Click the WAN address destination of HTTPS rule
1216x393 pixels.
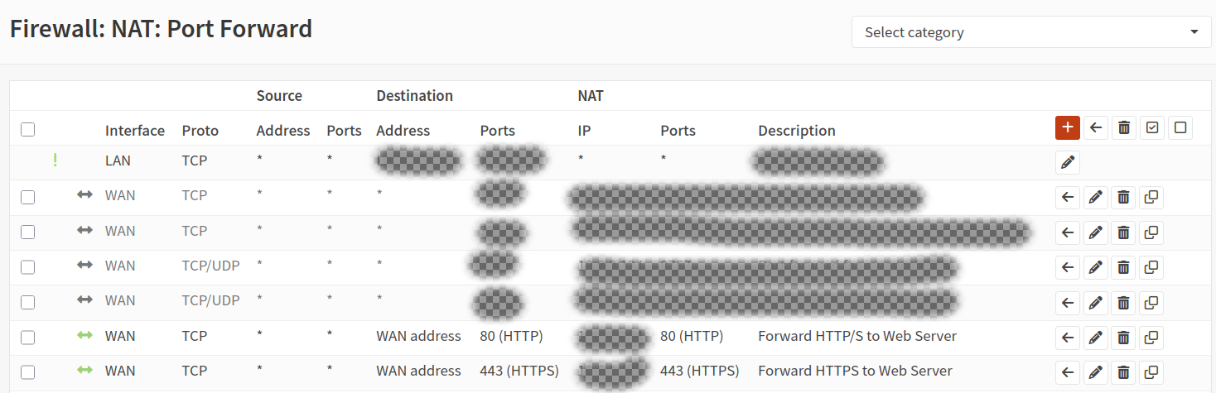418,371
